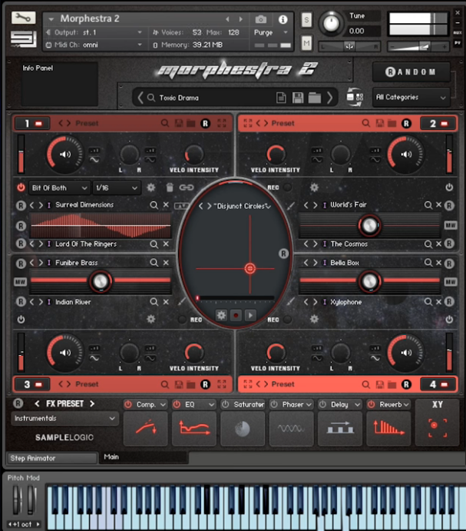The width and height of the screenshot is (466, 531).
Task: Start XY pad recording
Action: click(236, 316)
